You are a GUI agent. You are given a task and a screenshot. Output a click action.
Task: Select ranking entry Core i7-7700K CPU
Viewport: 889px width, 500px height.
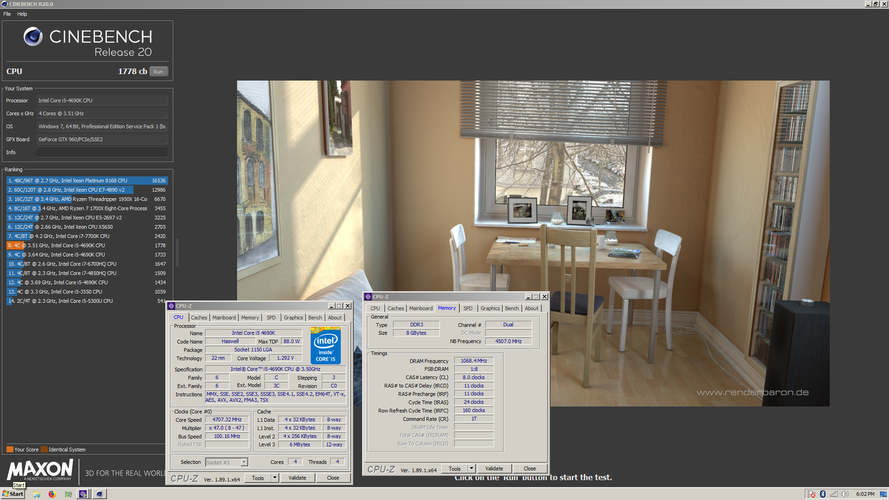click(87, 236)
